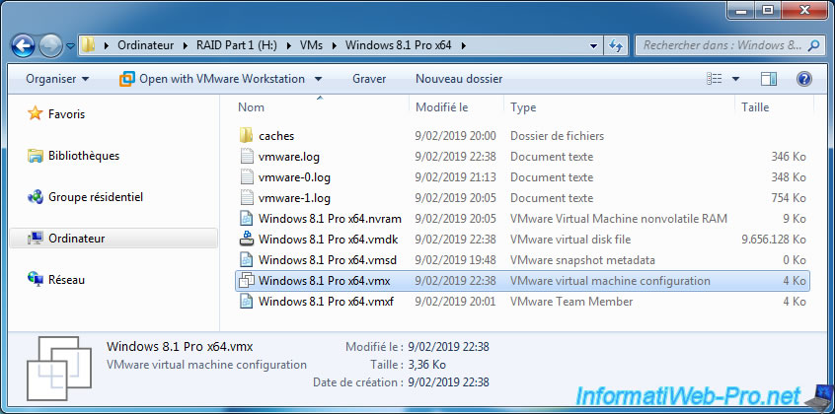The height and width of the screenshot is (414, 835).
Task: Click the Back navigation arrow
Action: click(x=24, y=45)
